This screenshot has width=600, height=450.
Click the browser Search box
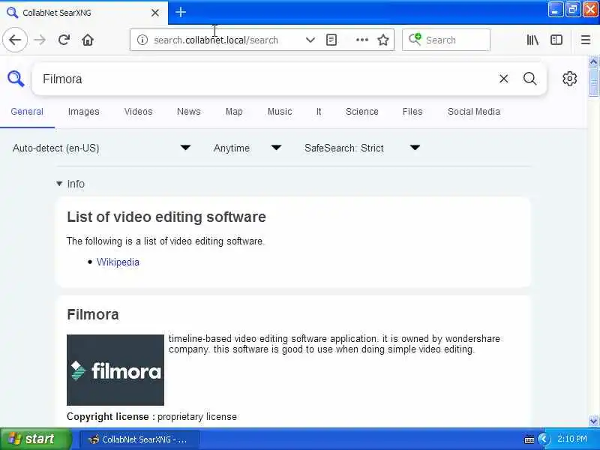coord(446,40)
